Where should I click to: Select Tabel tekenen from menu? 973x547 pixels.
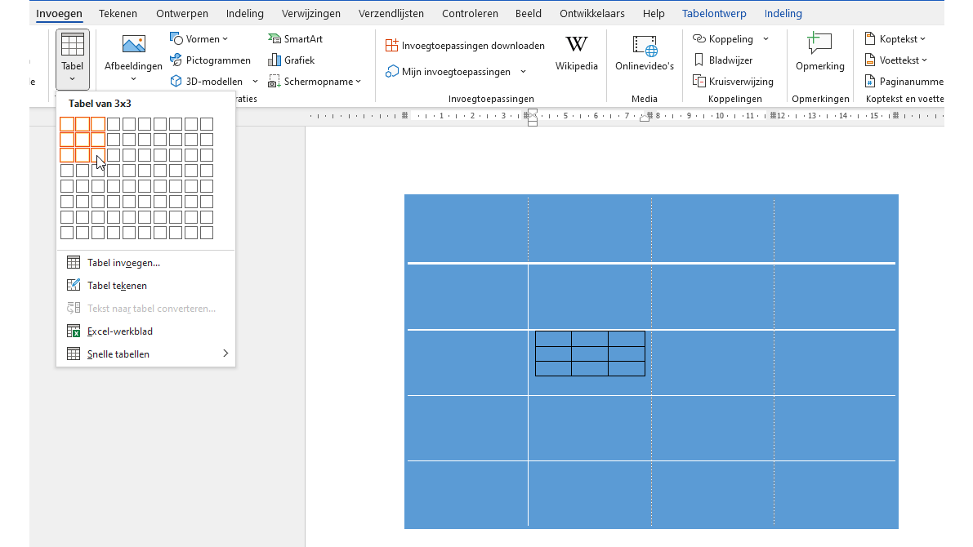(x=145, y=286)
